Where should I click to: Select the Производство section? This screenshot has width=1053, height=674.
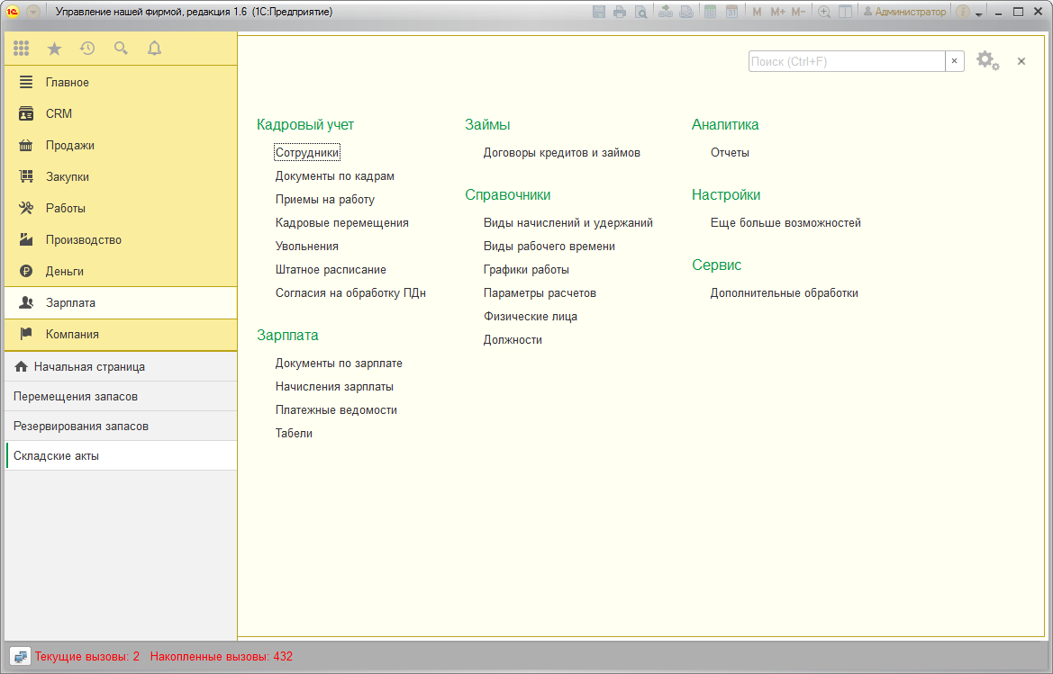tap(121, 239)
